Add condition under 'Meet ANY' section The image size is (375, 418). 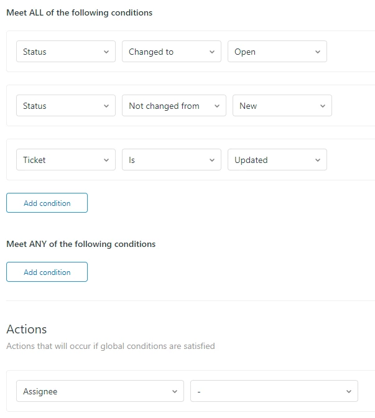click(47, 272)
